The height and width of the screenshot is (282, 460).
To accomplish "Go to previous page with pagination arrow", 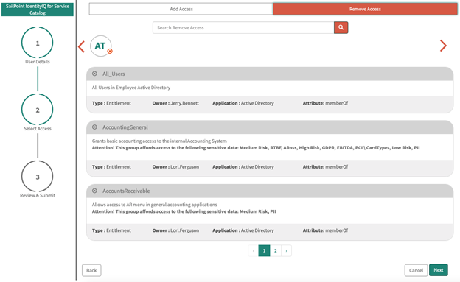I will click(253, 250).
